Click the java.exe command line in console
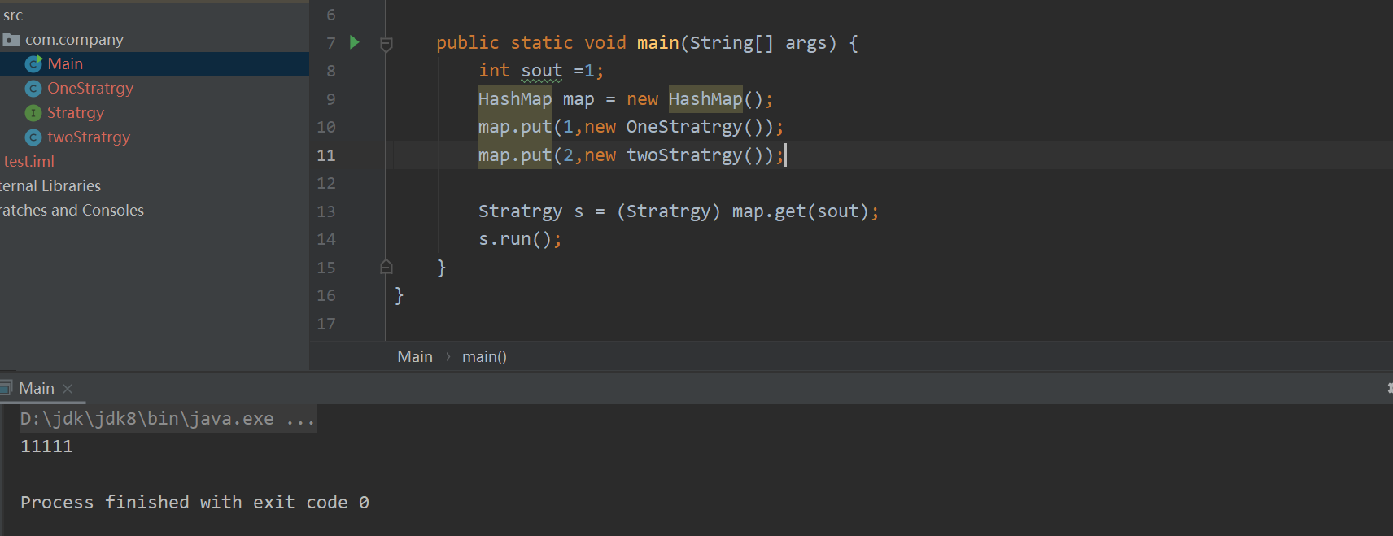1393x536 pixels. [168, 418]
